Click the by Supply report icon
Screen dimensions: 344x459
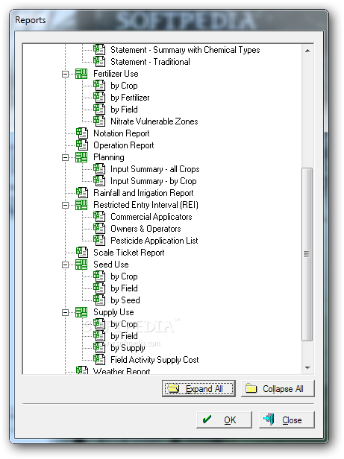[99, 348]
